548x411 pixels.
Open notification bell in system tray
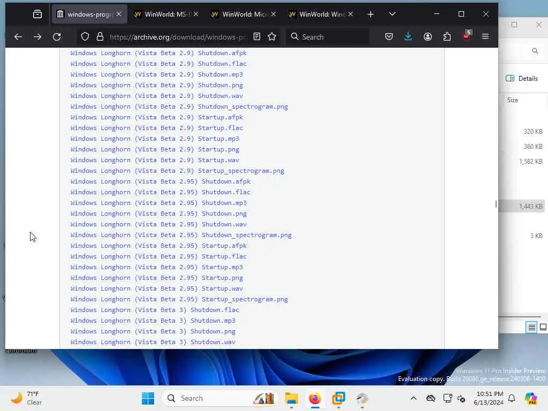tap(512, 398)
